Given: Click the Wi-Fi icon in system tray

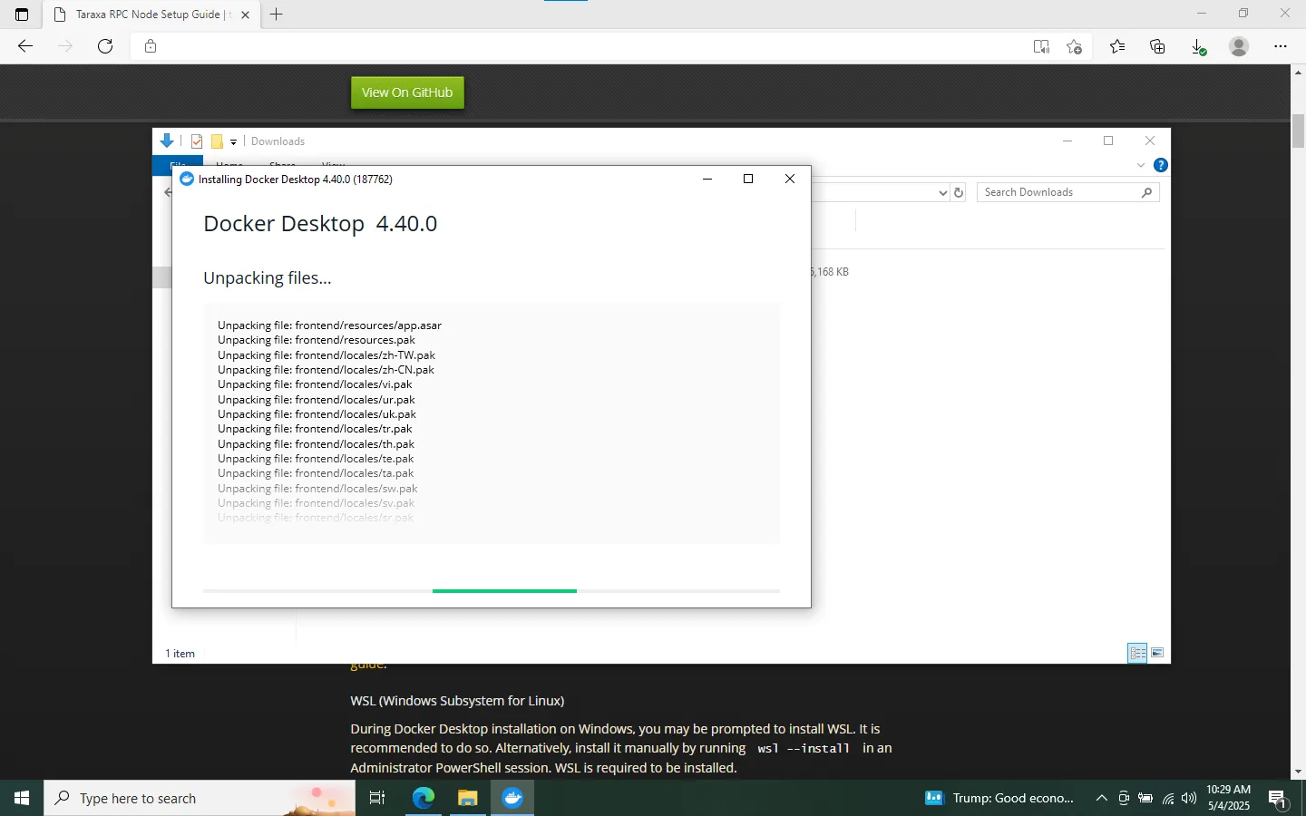Looking at the screenshot, I should coord(1166,799).
